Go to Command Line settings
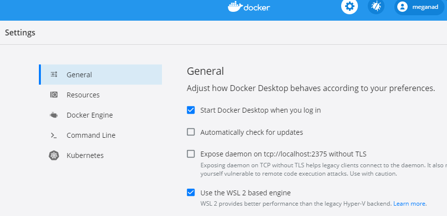This screenshot has width=447, height=216. pos(100,135)
